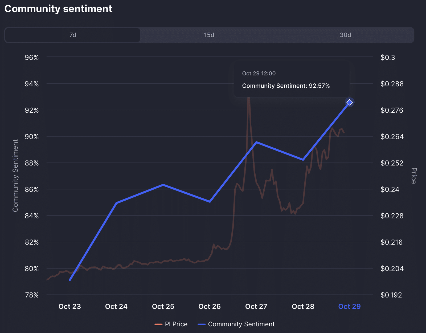Click the 84% sentiment axis label

(32, 216)
